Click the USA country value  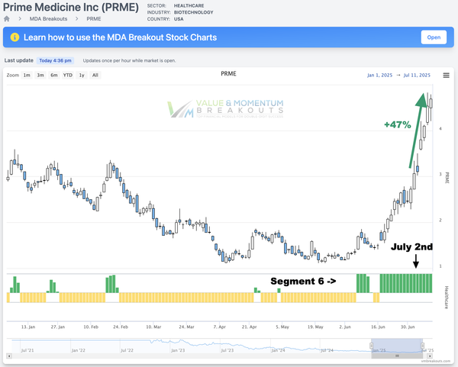click(179, 19)
